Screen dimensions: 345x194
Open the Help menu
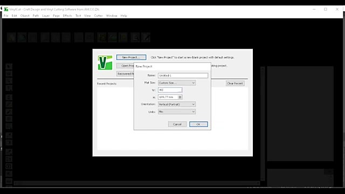click(123, 16)
